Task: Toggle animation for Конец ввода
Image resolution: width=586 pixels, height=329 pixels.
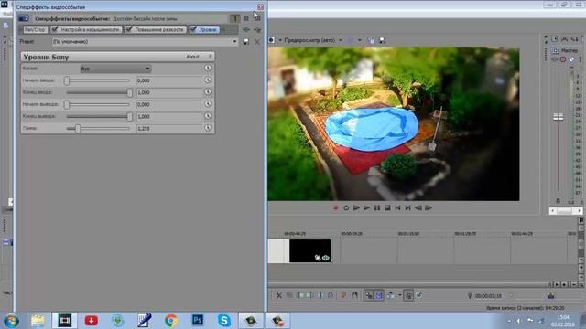Action: click(x=208, y=91)
